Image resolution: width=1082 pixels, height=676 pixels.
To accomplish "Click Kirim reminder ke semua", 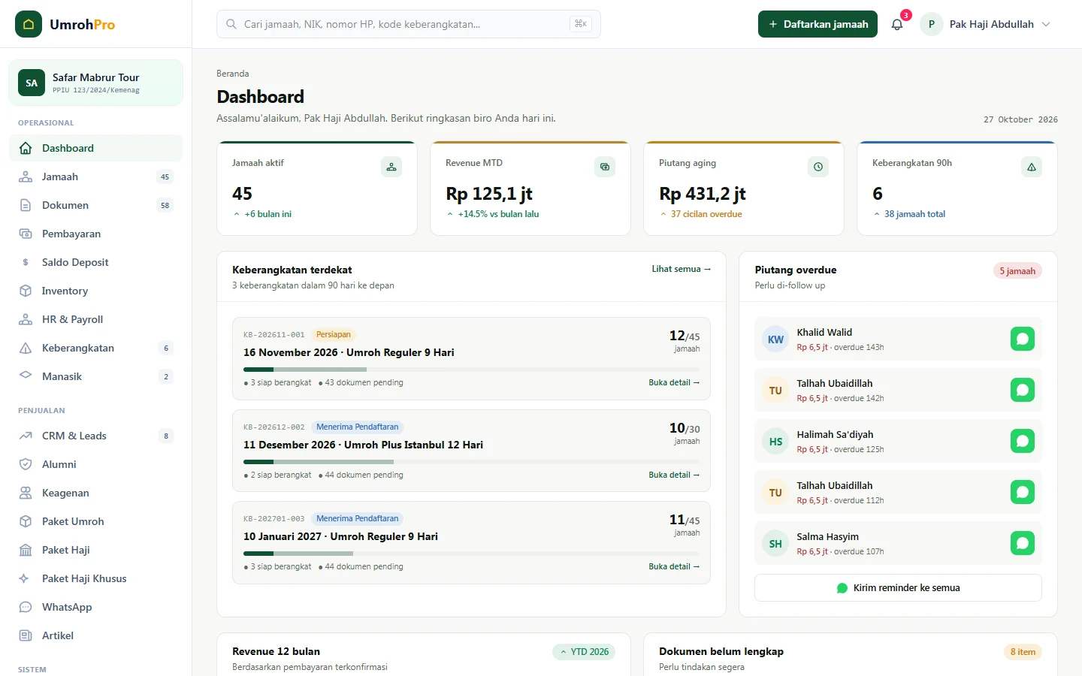I will click(x=898, y=588).
